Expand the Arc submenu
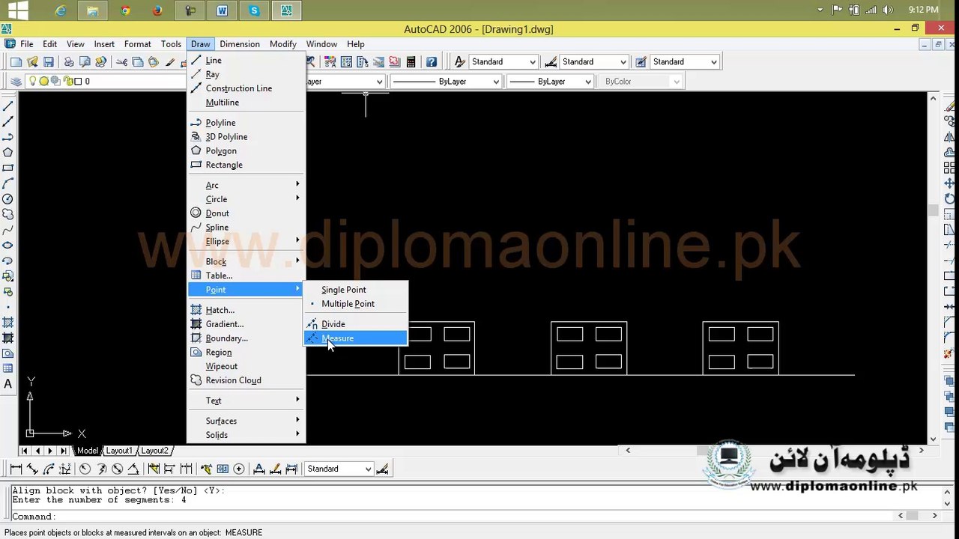 246,185
